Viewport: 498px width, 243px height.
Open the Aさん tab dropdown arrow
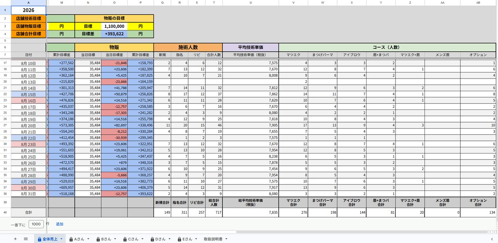(88, 239)
